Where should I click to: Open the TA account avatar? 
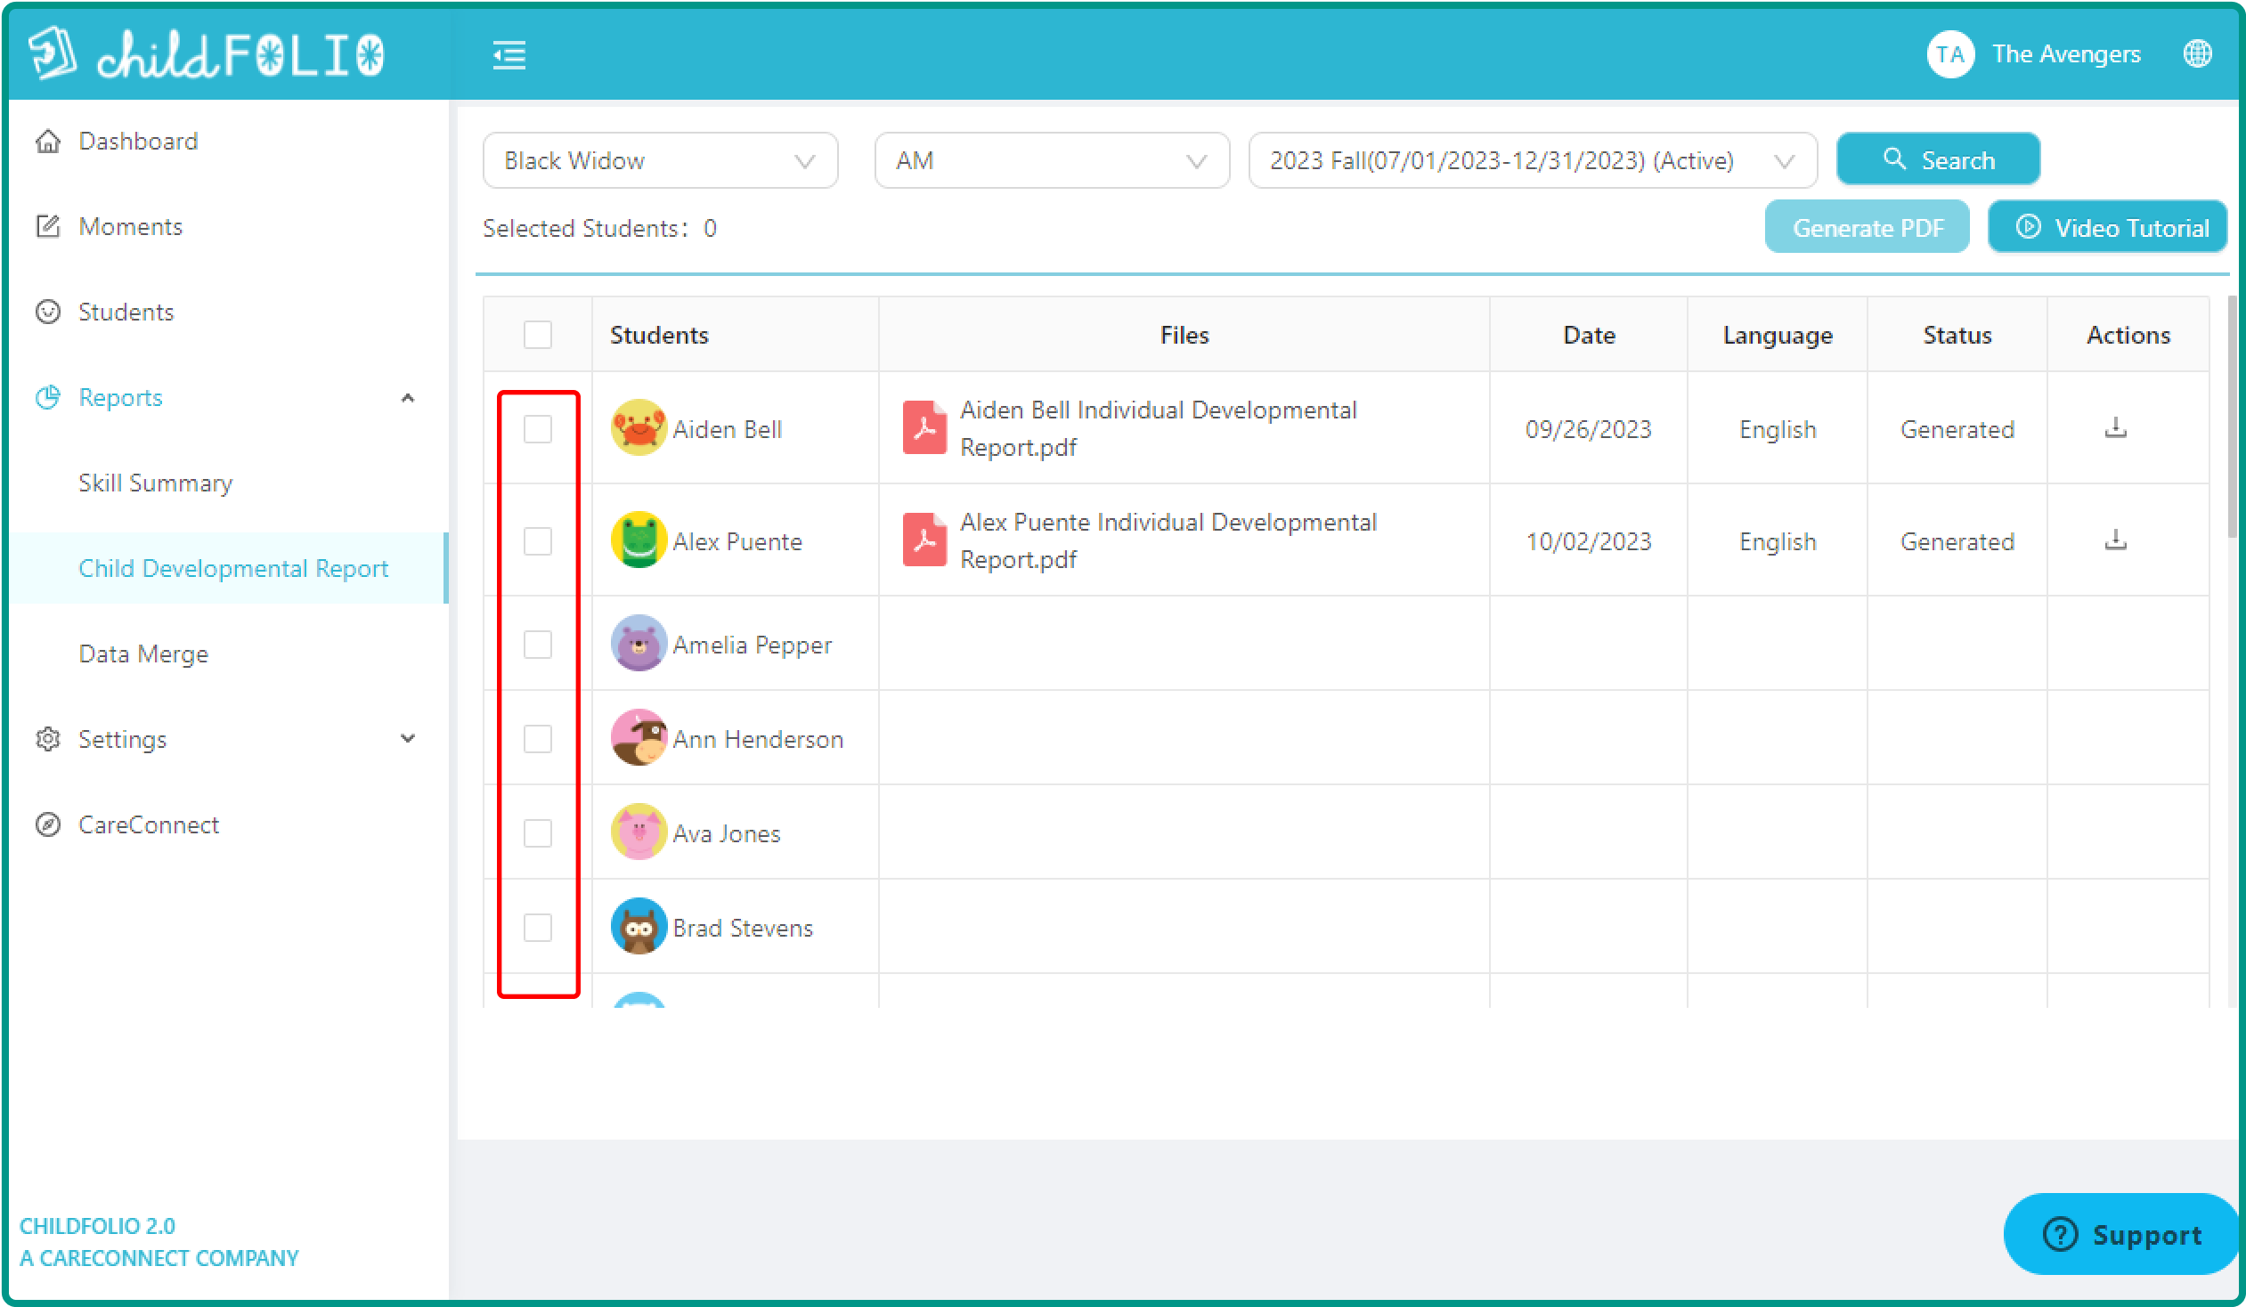1950,54
